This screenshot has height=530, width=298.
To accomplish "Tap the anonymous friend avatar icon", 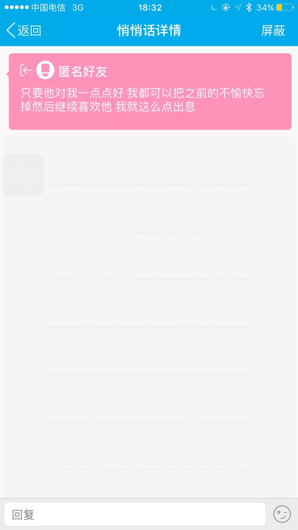I will pyautogui.click(x=45, y=70).
